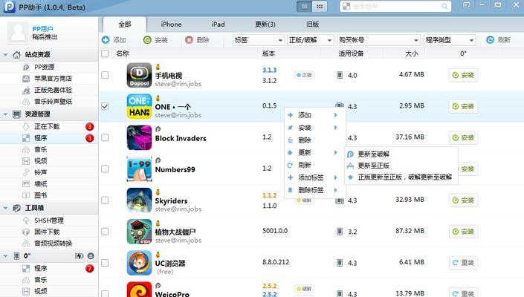Collapse the 资源管理 section
The image size is (524, 297).
(x=5, y=114)
